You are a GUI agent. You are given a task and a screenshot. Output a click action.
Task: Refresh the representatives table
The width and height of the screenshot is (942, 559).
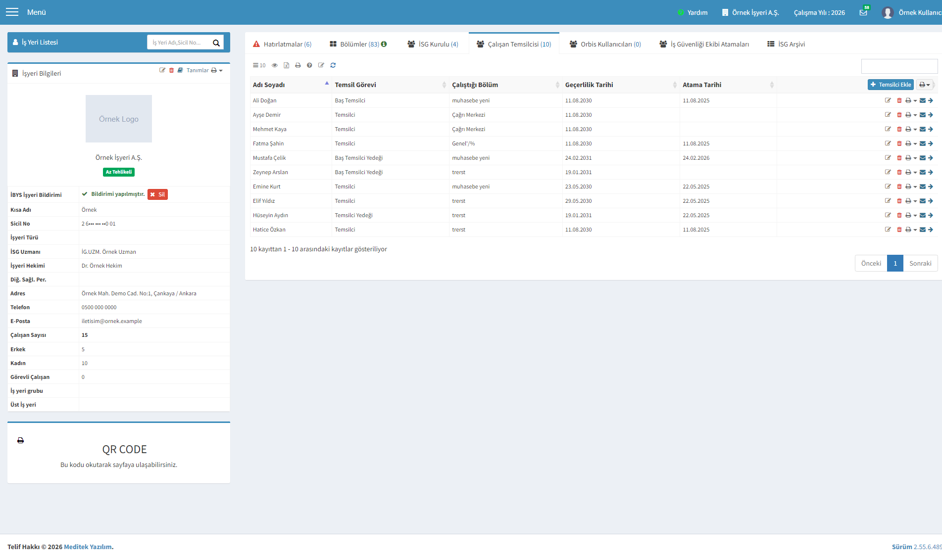[333, 65]
